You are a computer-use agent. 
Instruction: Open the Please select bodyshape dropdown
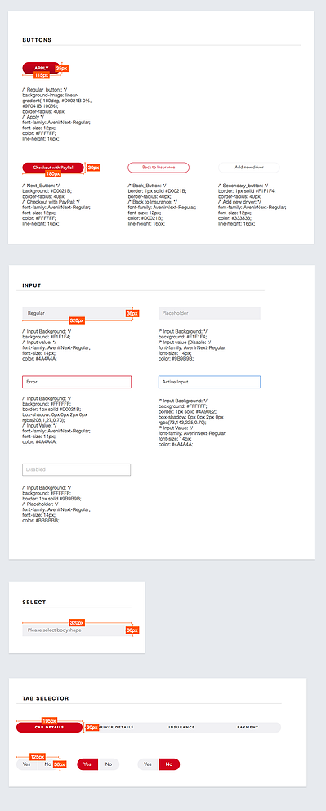coord(77,630)
